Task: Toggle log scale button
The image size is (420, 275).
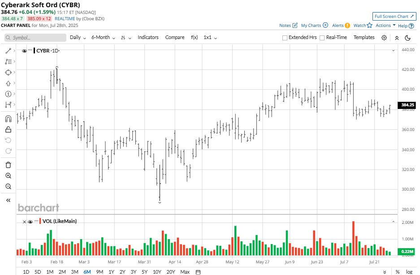Action: point(409,272)
